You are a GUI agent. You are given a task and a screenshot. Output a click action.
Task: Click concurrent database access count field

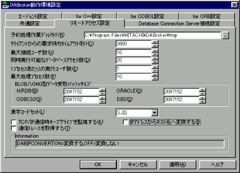click(133, 60)
